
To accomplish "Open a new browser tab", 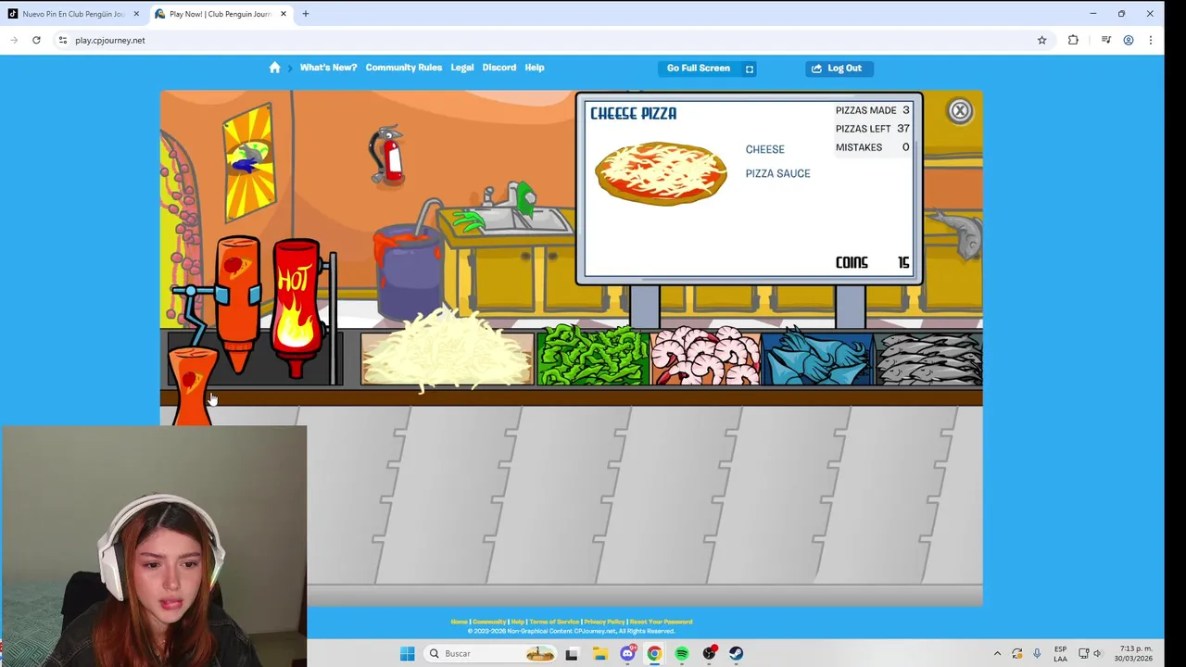I will [306, 14].
